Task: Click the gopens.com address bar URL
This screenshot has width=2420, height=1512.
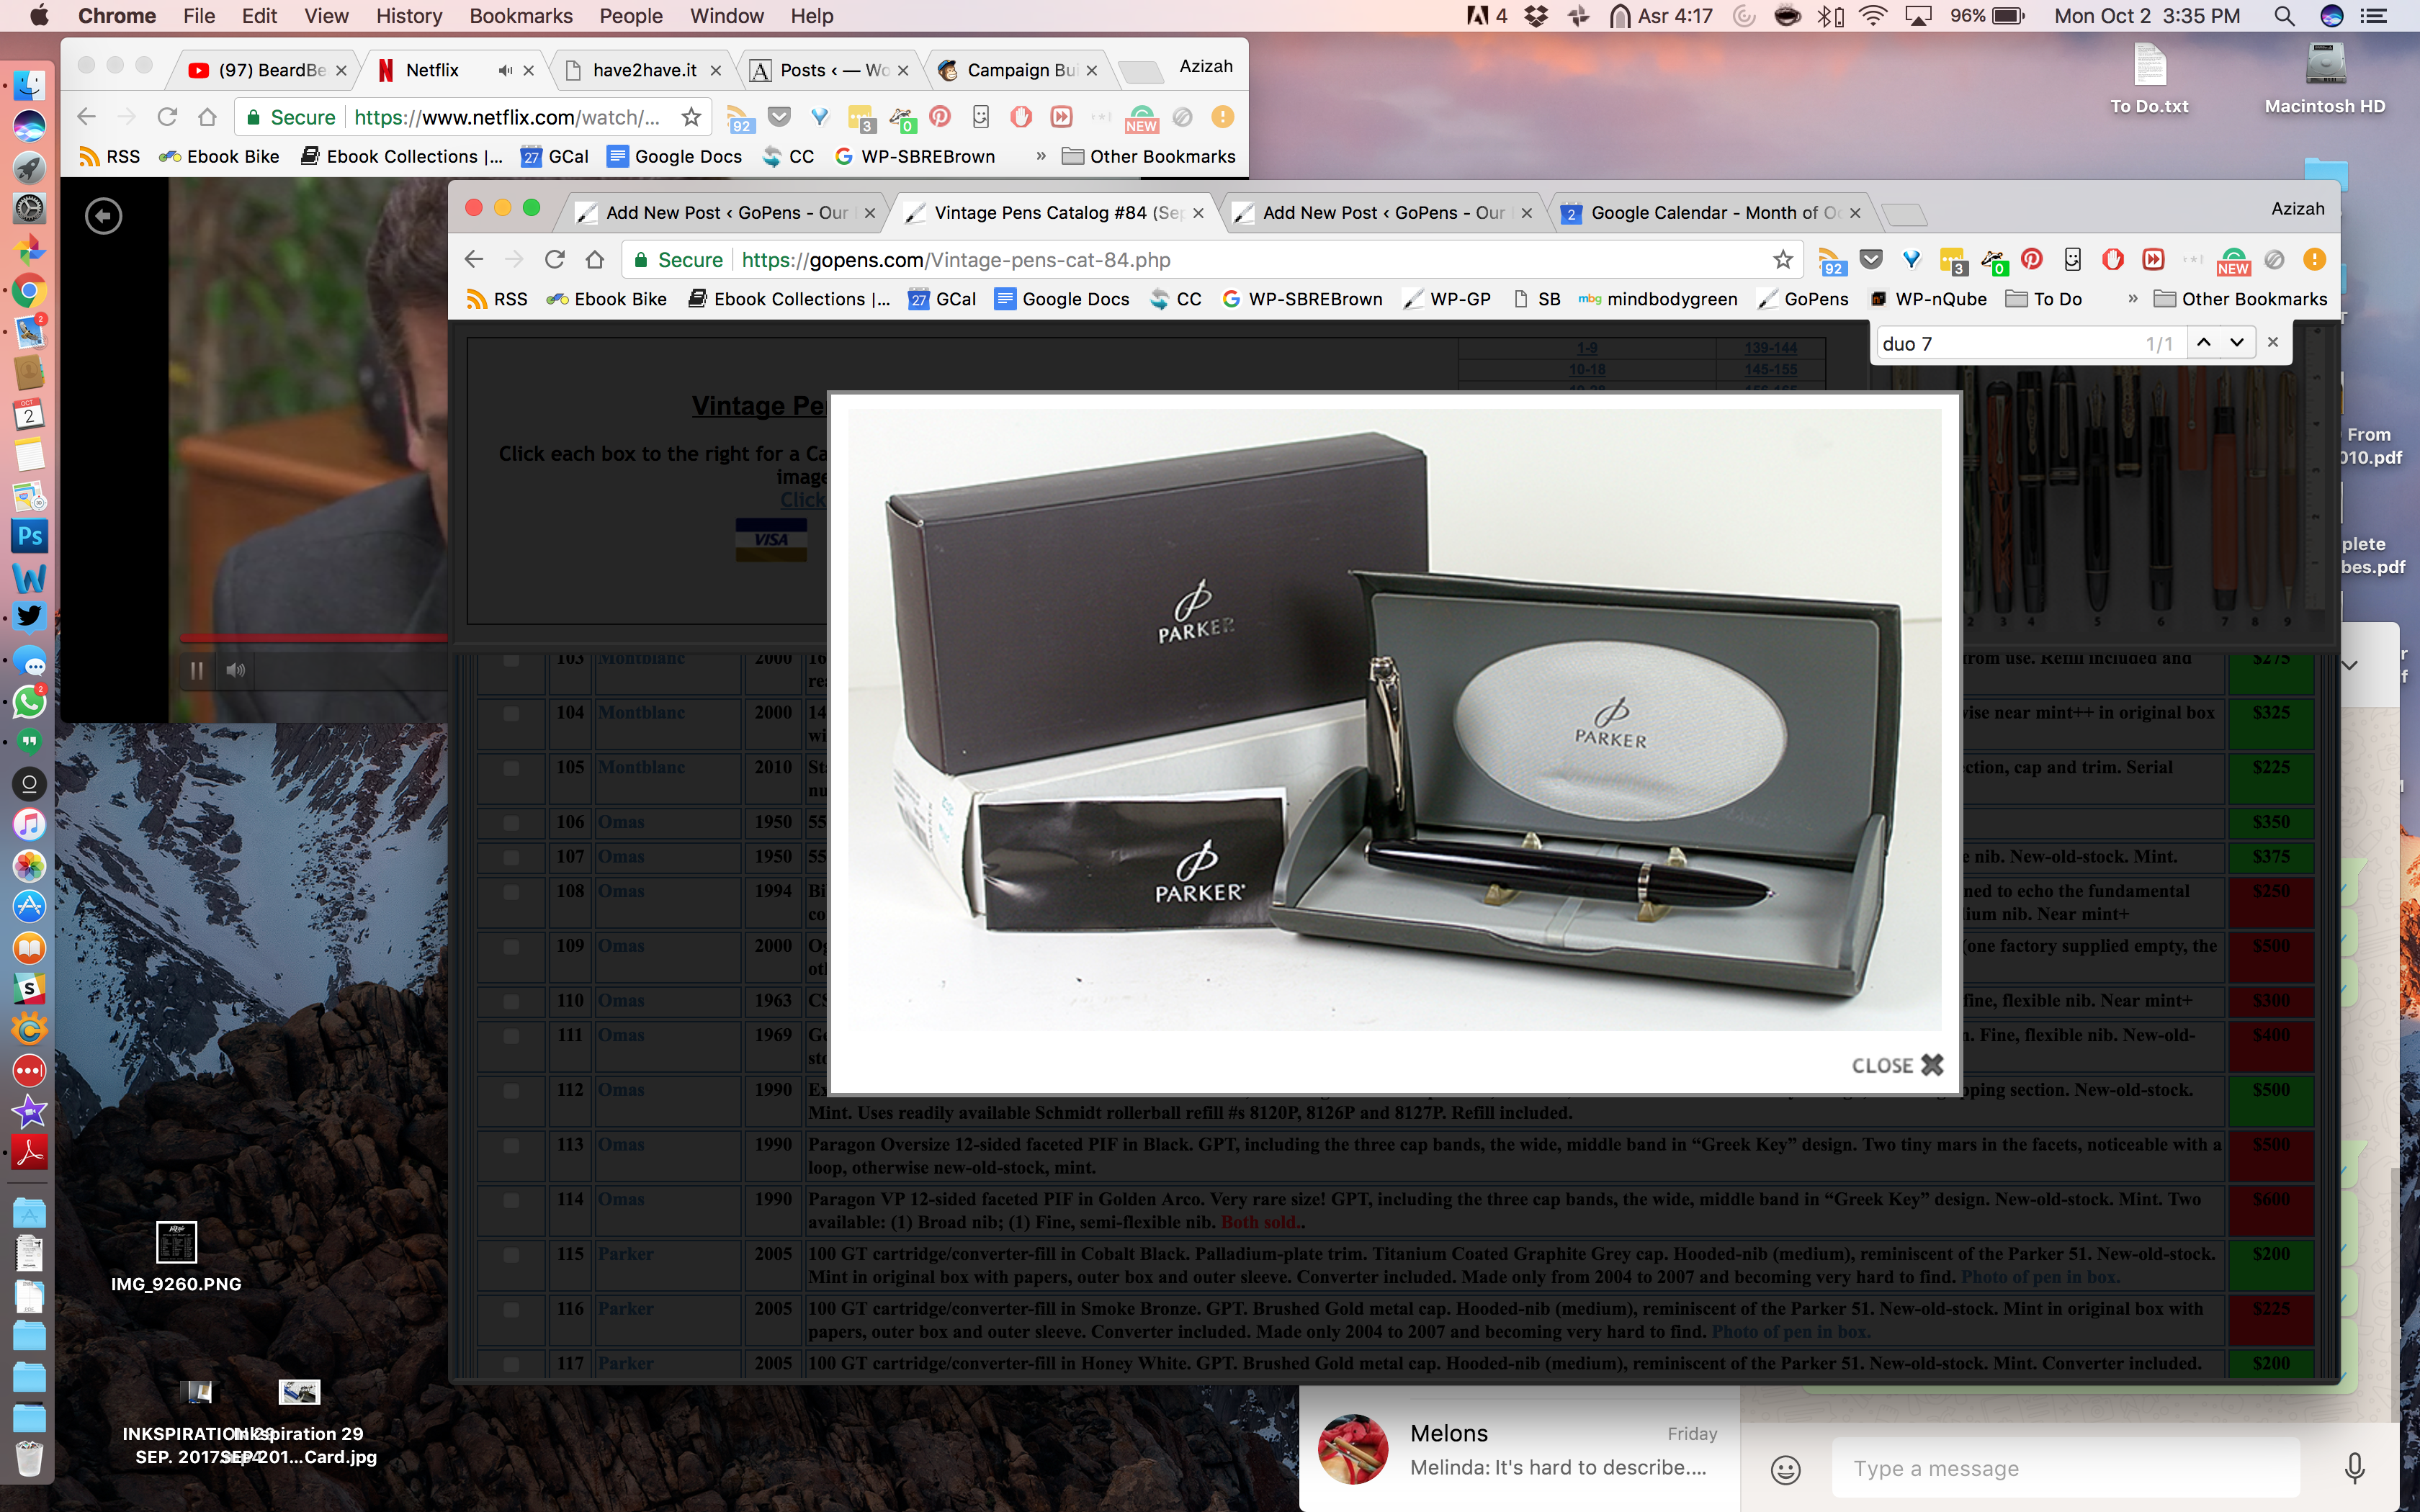Action: 955,260
